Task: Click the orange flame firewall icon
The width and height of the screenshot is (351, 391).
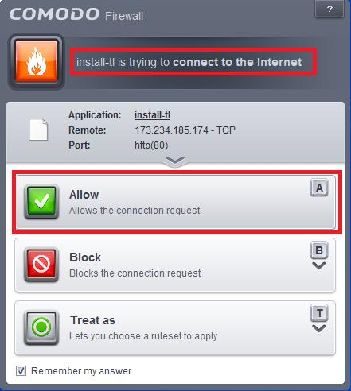Action: click(x=37, y=61)
